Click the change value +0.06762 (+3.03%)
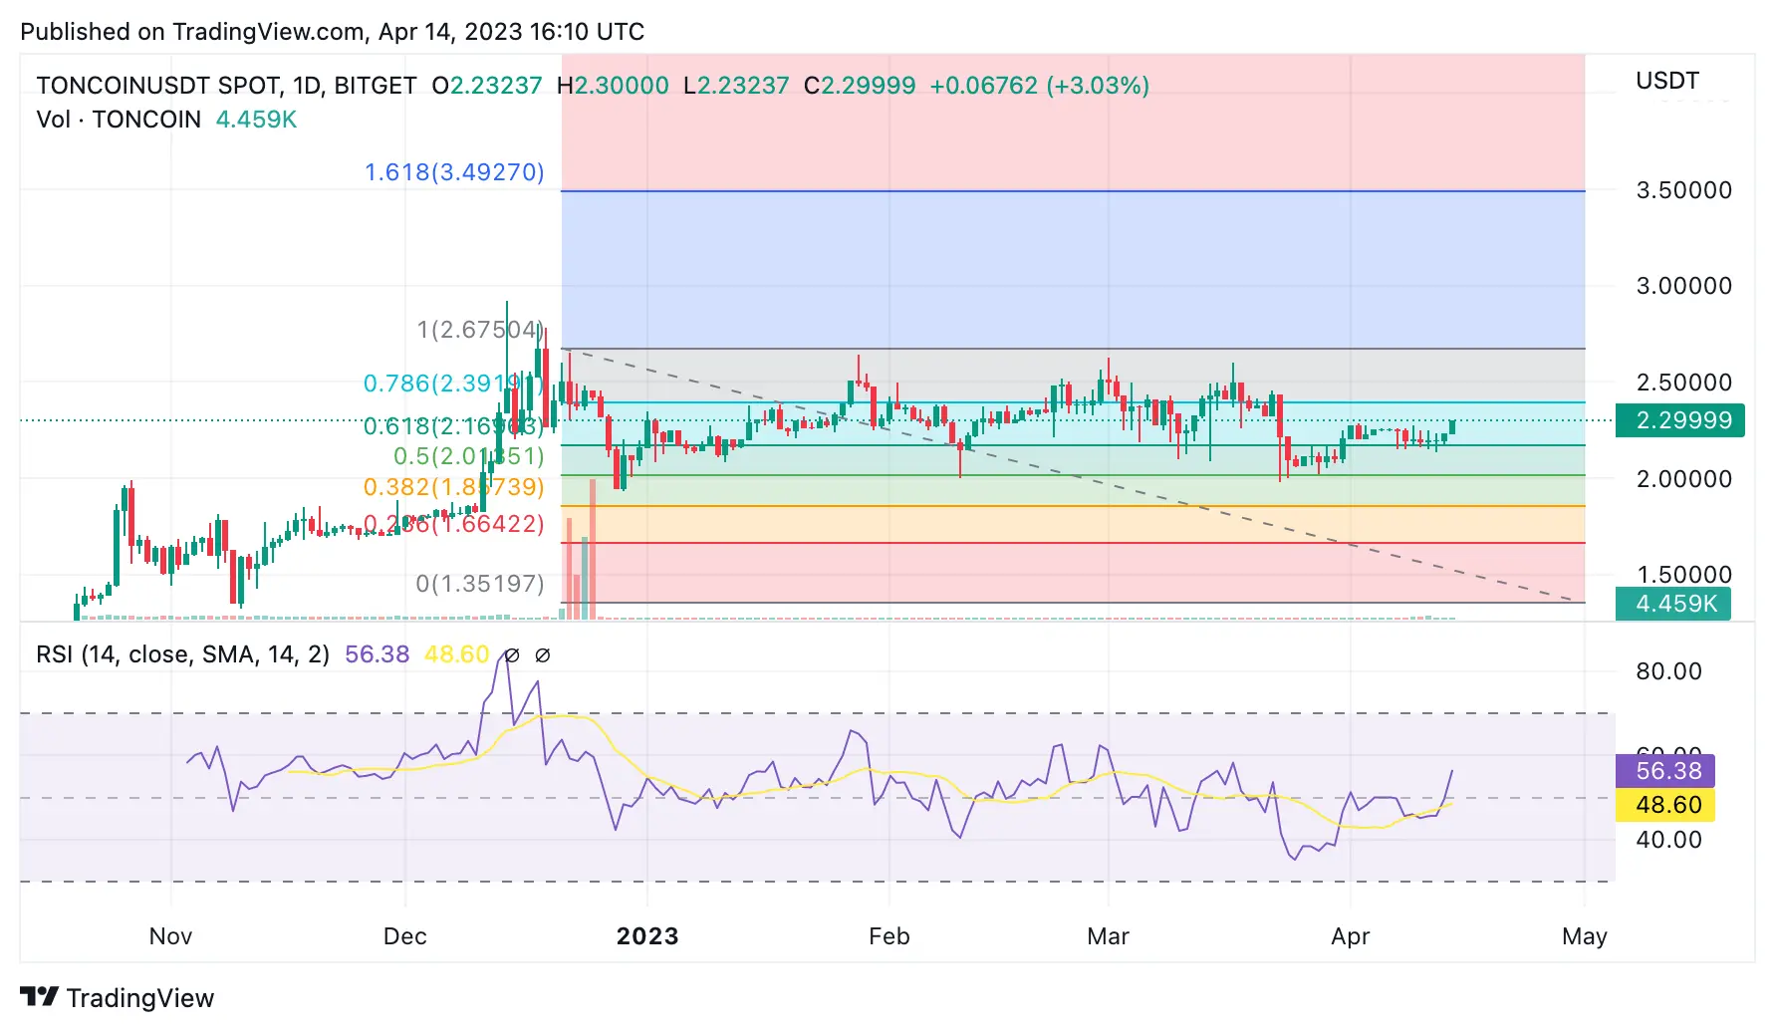The image size is (1775, 1032). (x=1040, y=86)
